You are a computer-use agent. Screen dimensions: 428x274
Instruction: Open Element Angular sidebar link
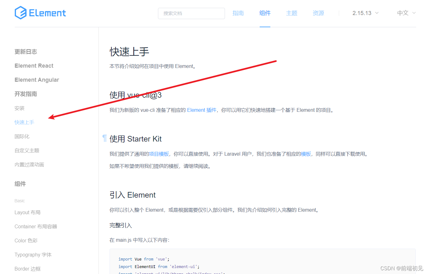point(37,80)
